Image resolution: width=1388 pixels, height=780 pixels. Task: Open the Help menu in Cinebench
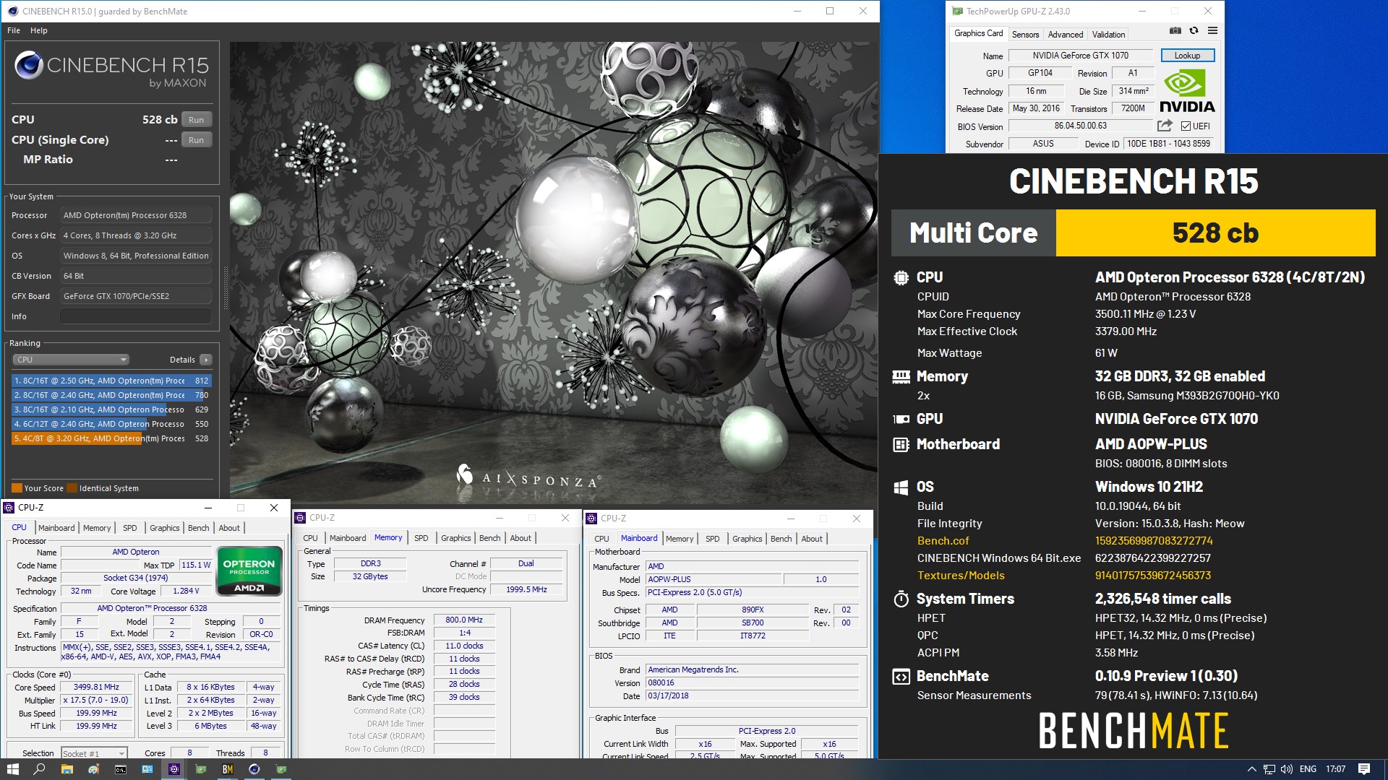point(39,30)
